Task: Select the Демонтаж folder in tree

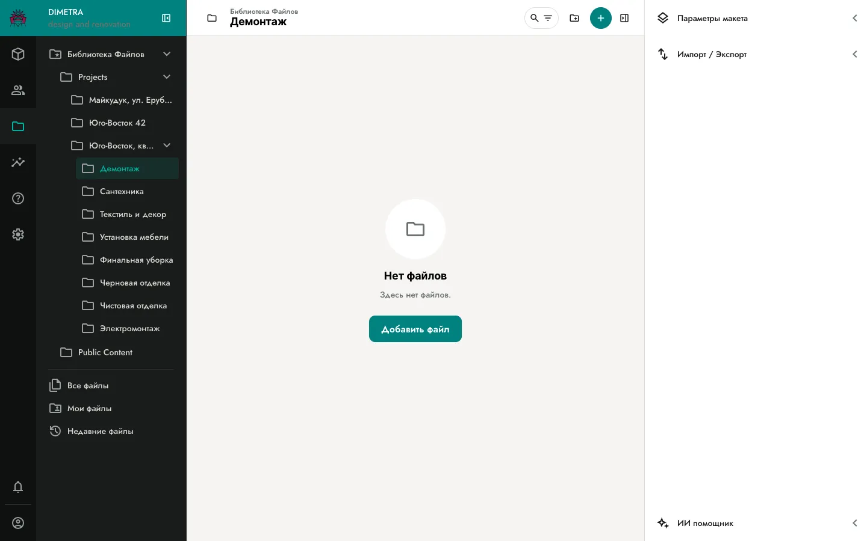Action: coord(127,168)
